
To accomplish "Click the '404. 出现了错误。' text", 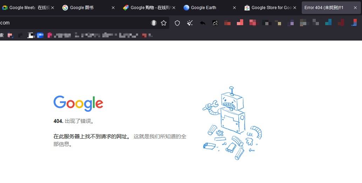I will tap(74, 121).
